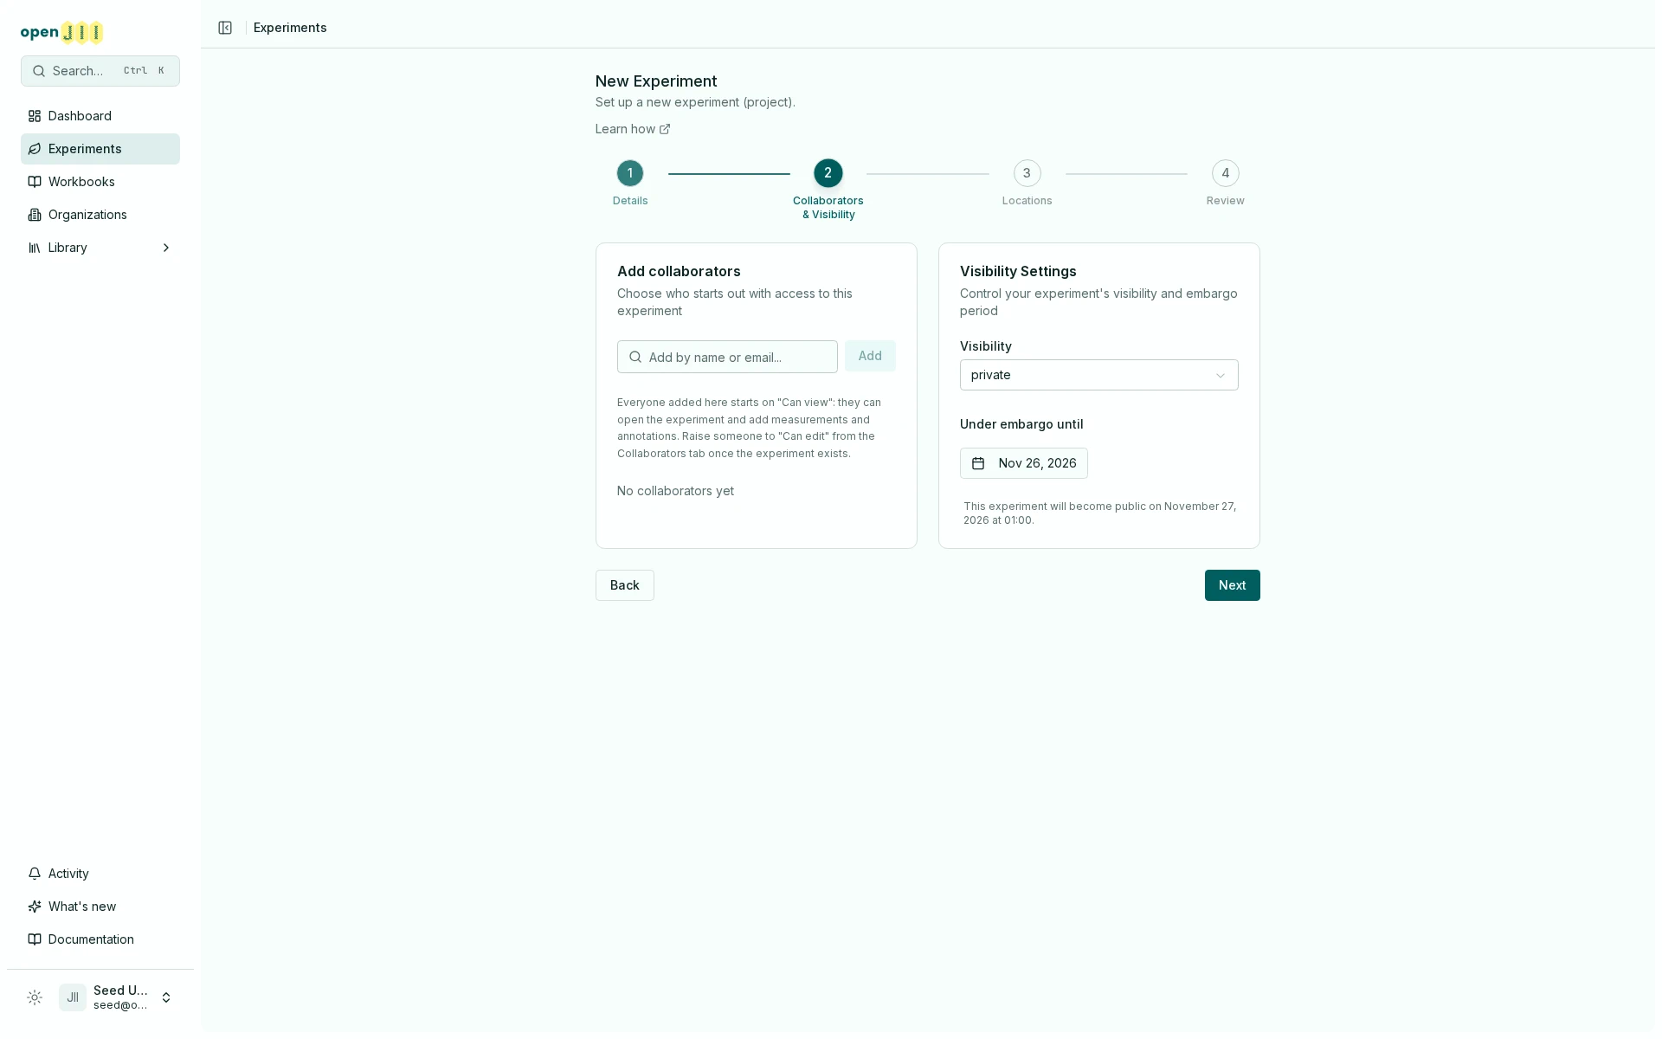
Task: Open What's new sparkle icon
Action: (35, 907)
